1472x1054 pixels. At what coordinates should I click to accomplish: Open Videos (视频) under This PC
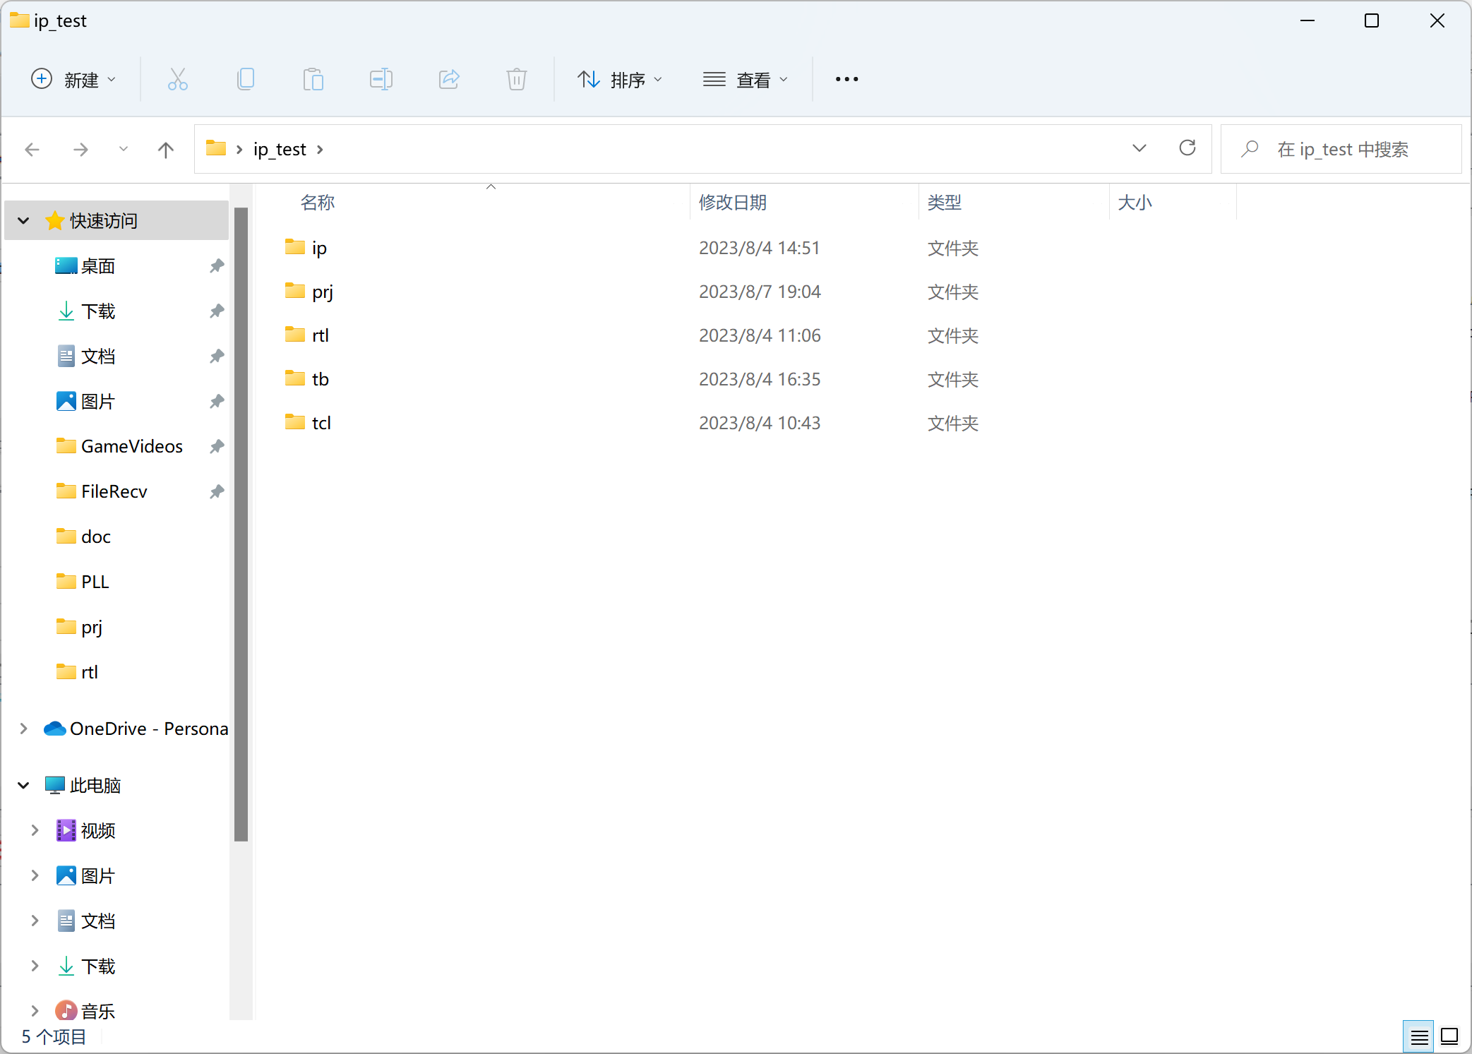[x=97, y=831]
